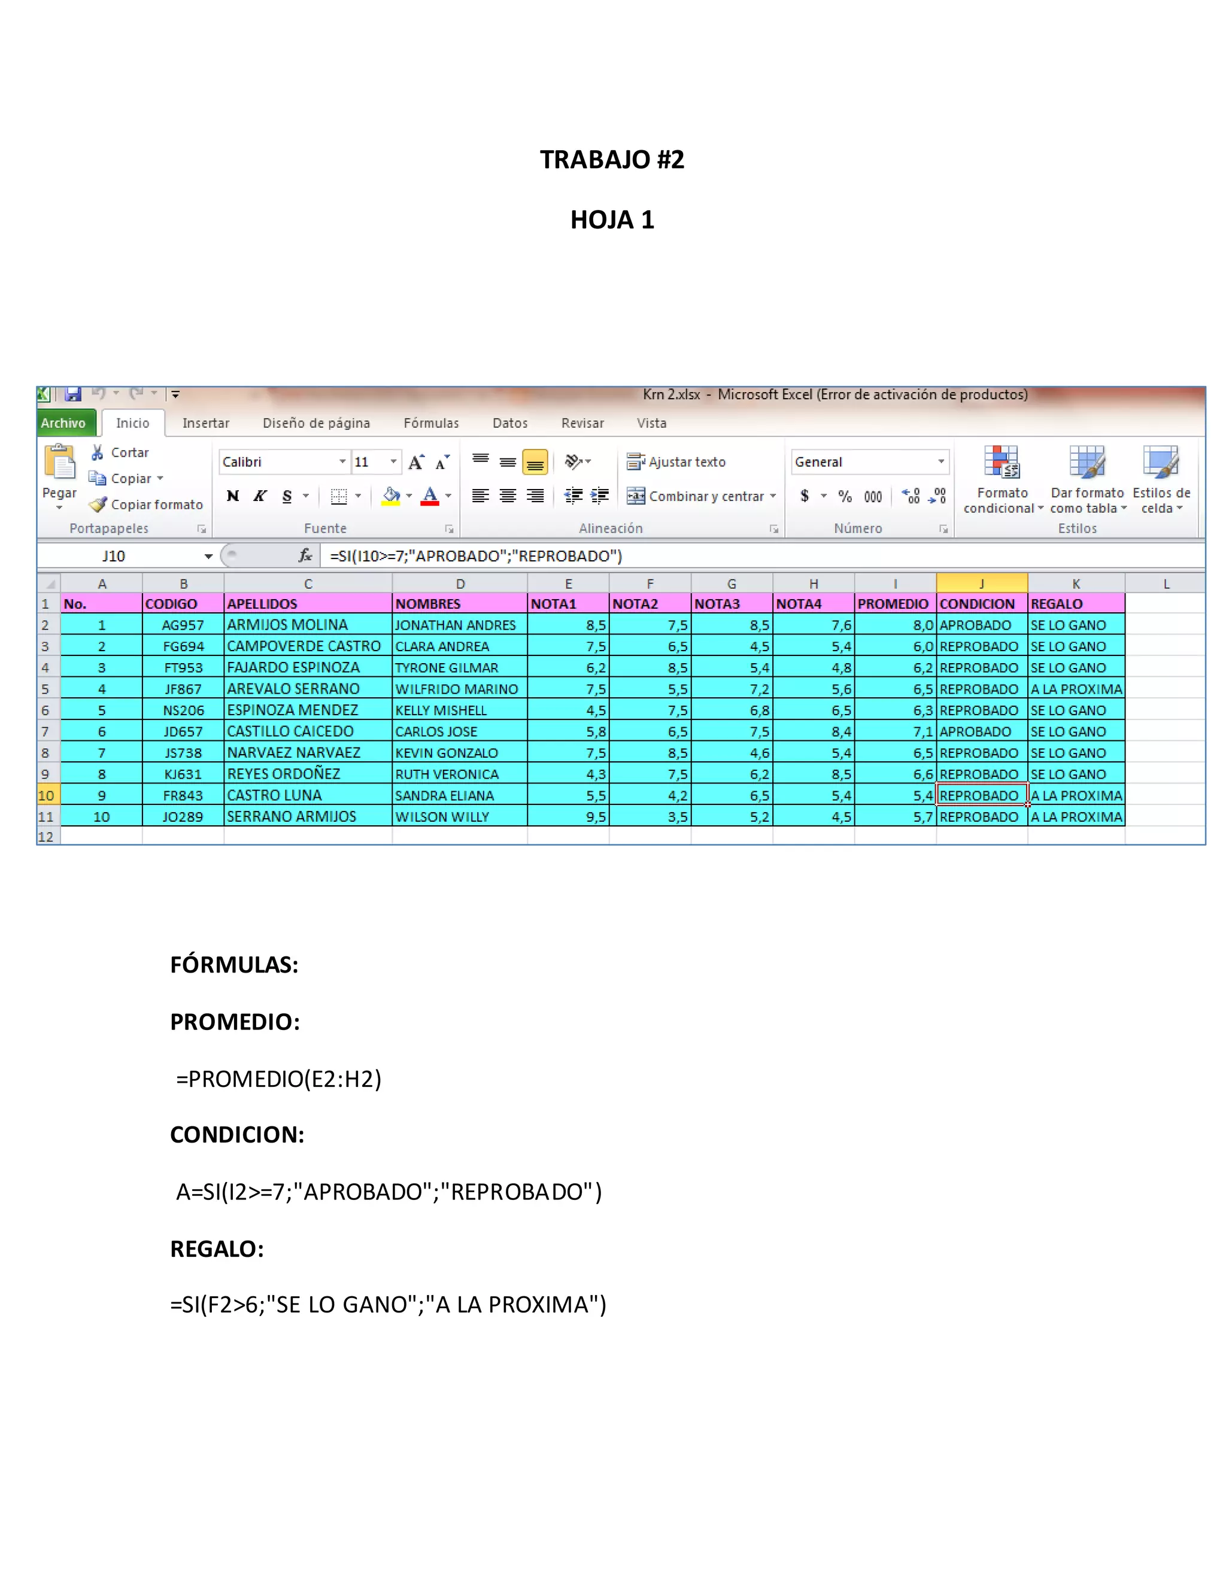Toggle italic K formatting button

pyautogui.click(x=260, y=496)
